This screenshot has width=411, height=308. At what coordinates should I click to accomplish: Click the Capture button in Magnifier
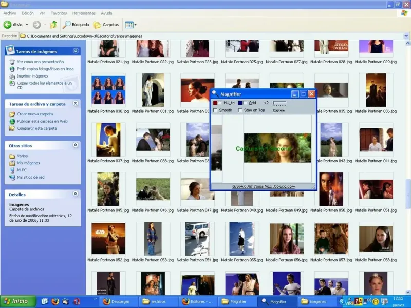(278, 110)
